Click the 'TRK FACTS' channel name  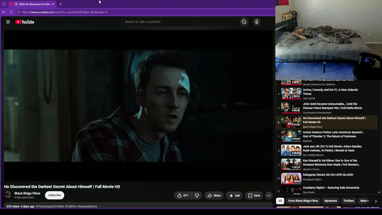point(309,99)
